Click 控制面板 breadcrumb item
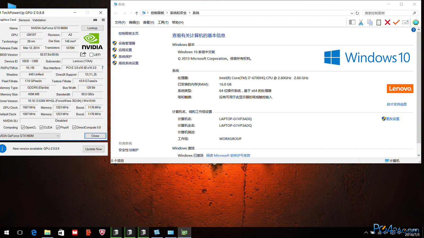The height and width of the screenshot is (238, 424). [157, 13]
